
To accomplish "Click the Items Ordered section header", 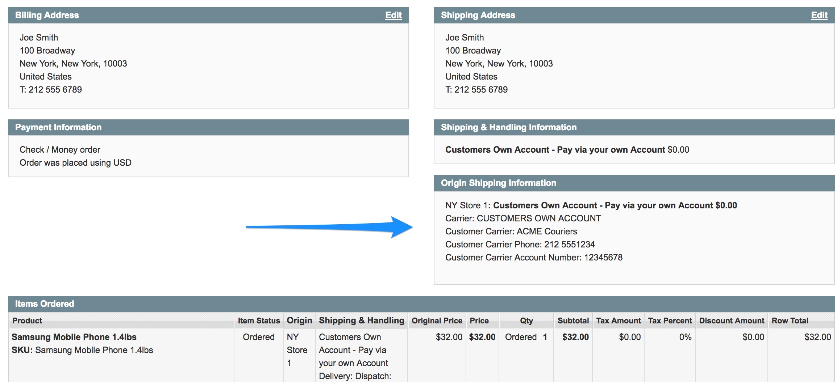I will click(45, 304).
